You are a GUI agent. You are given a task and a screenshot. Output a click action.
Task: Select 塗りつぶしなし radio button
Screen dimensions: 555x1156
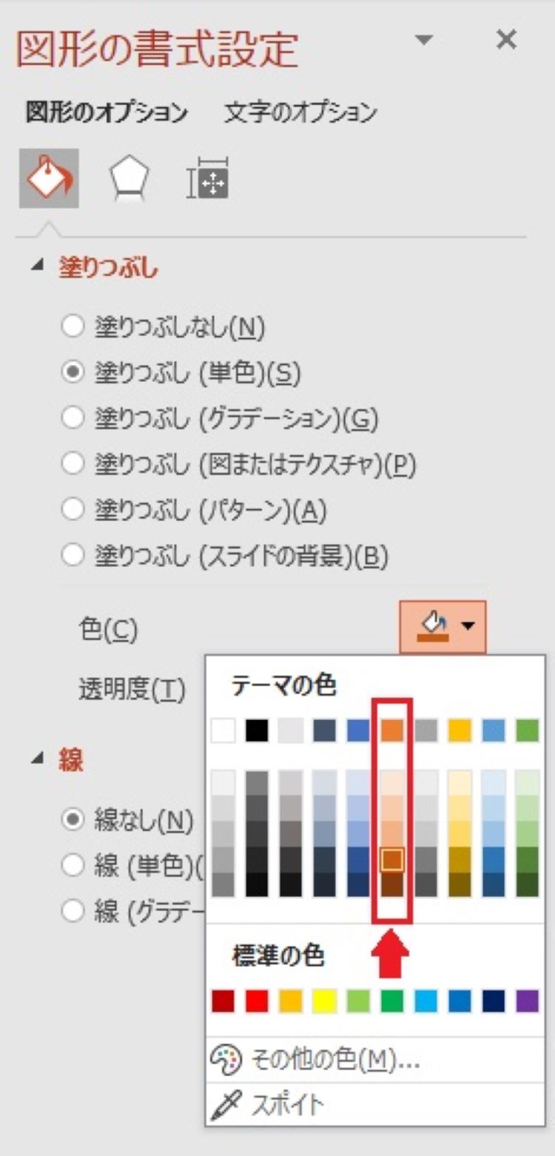[73, 327]
